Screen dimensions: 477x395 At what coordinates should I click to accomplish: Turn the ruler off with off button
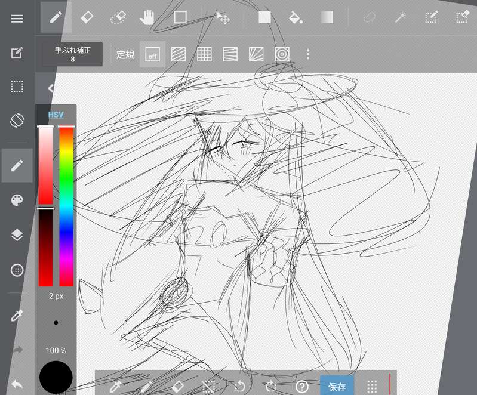point(152,54)
